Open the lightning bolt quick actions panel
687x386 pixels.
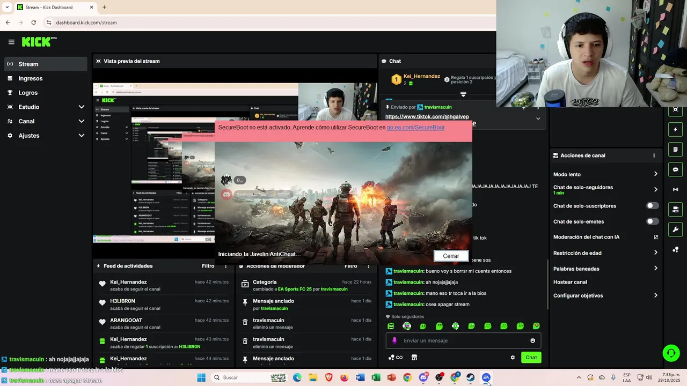coord(676,130)
